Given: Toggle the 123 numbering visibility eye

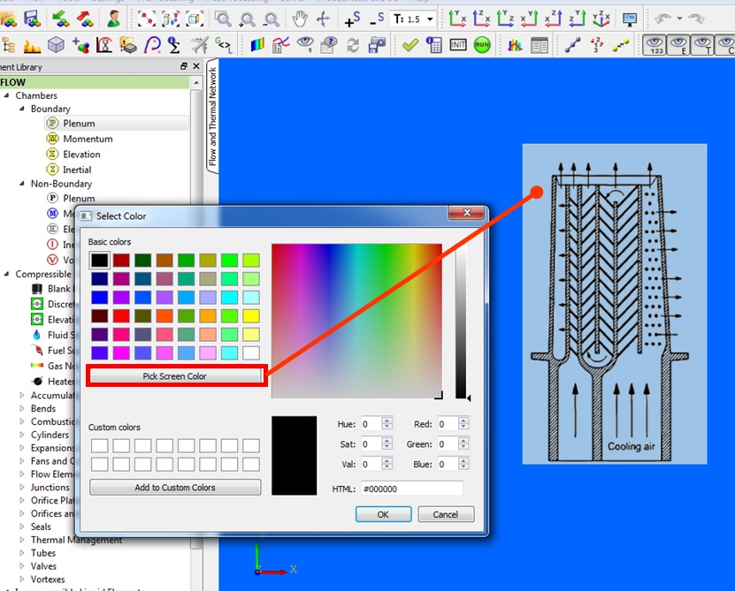Looking at the screenshot, I should coord(655,45).
